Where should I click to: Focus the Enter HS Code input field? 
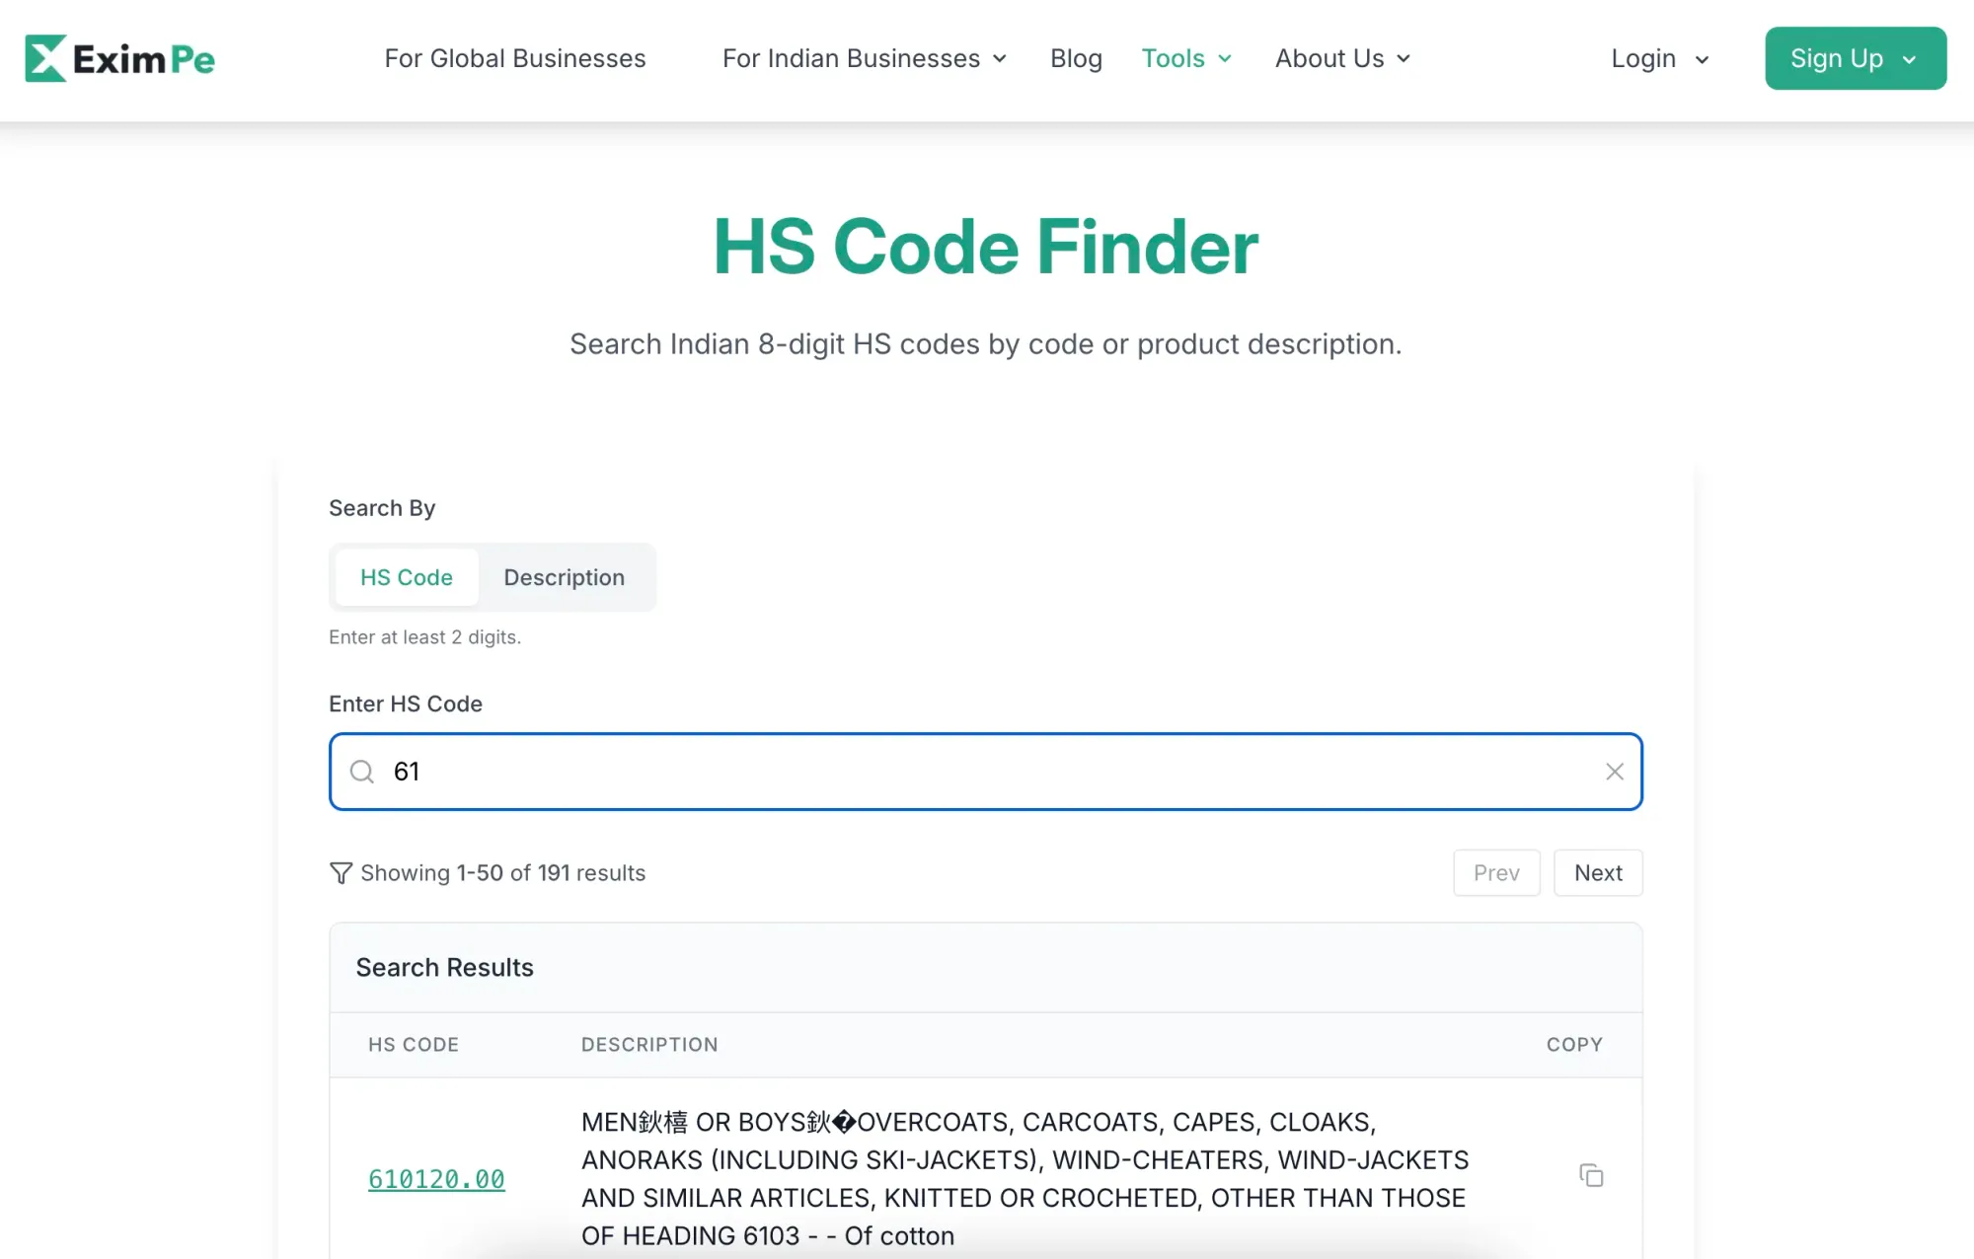coord(985,772)
